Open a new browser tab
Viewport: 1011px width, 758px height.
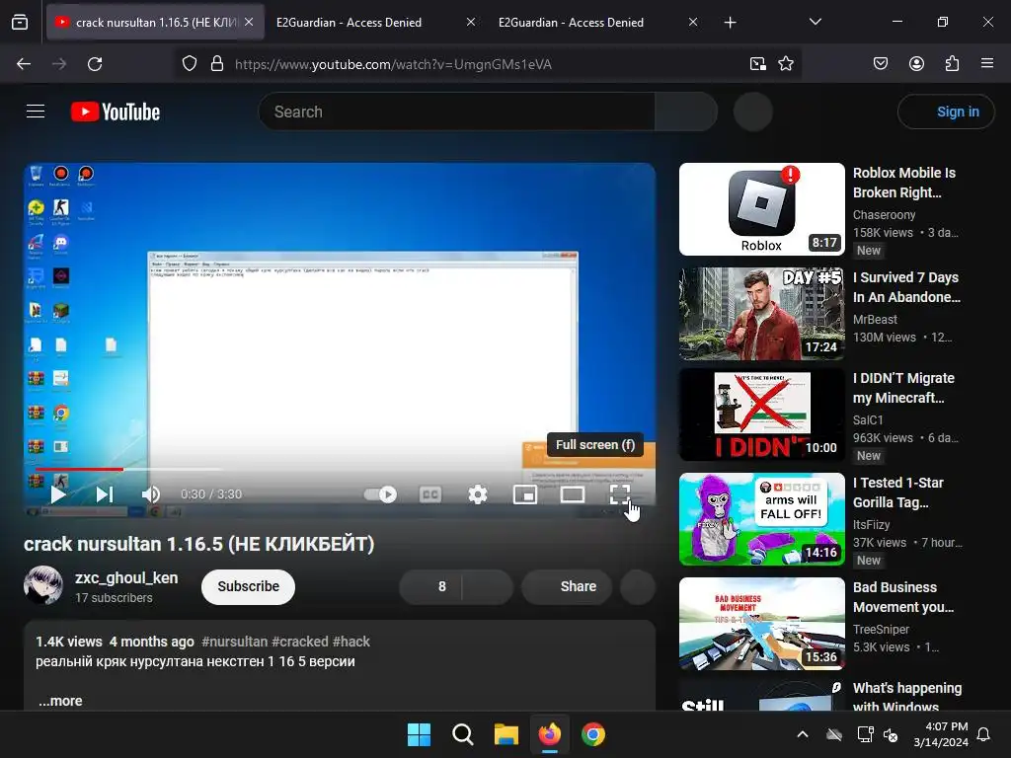tap(730, 22)
